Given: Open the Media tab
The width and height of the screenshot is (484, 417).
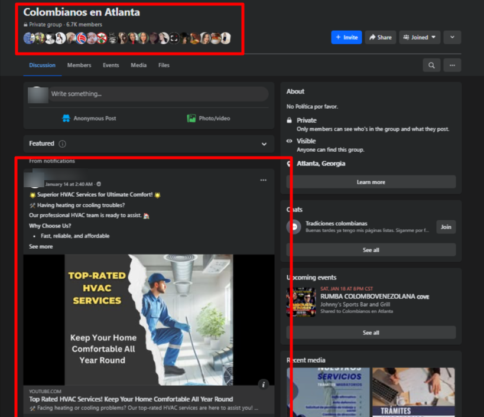Looking at the screenshot, I should coord(138,66).
